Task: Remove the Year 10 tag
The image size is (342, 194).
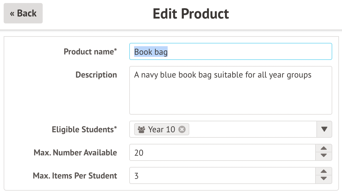Action: (182, 130)
